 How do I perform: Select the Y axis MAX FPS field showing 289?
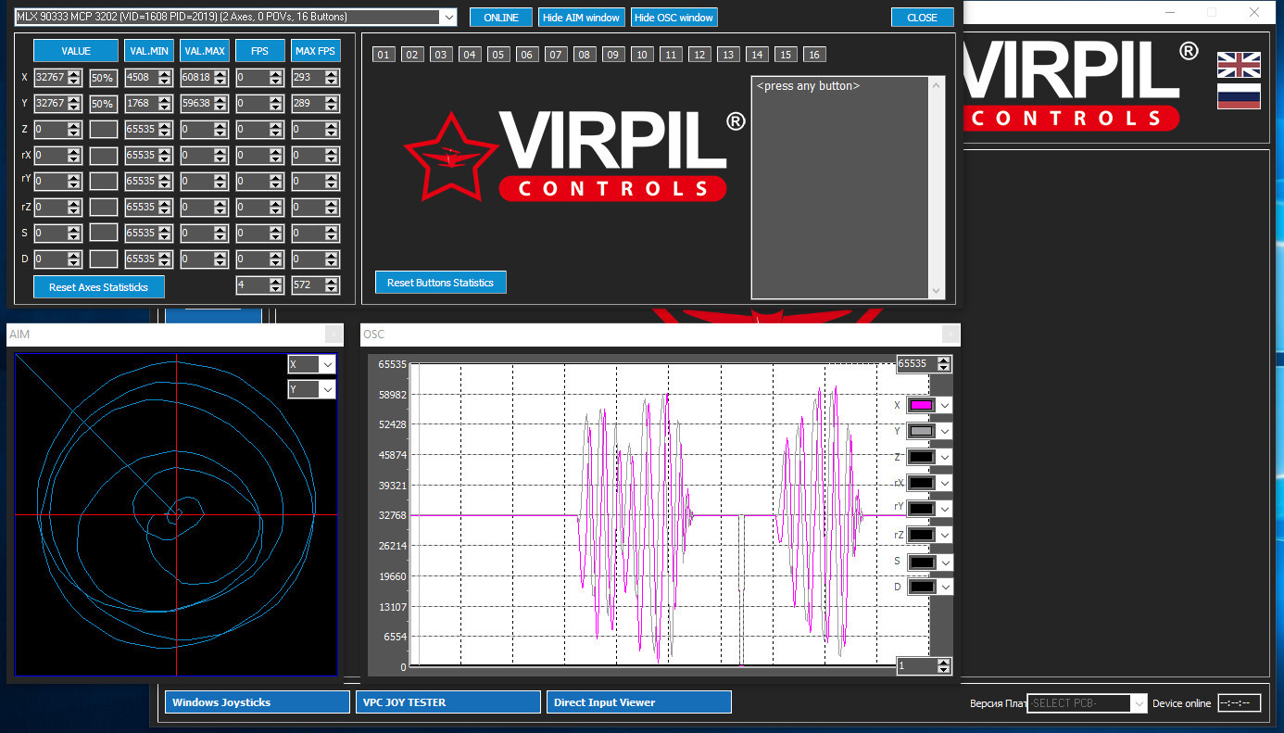(x=316, y=104)
